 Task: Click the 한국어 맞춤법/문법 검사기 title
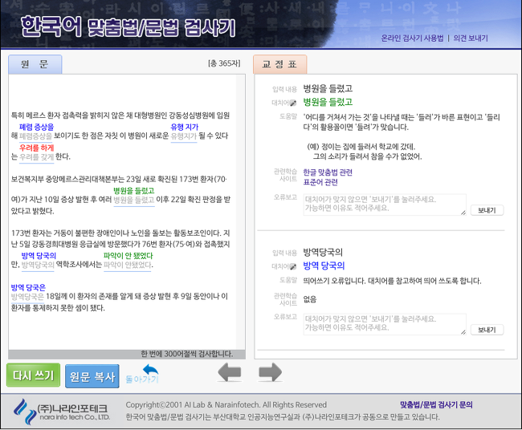coord(128,26)
